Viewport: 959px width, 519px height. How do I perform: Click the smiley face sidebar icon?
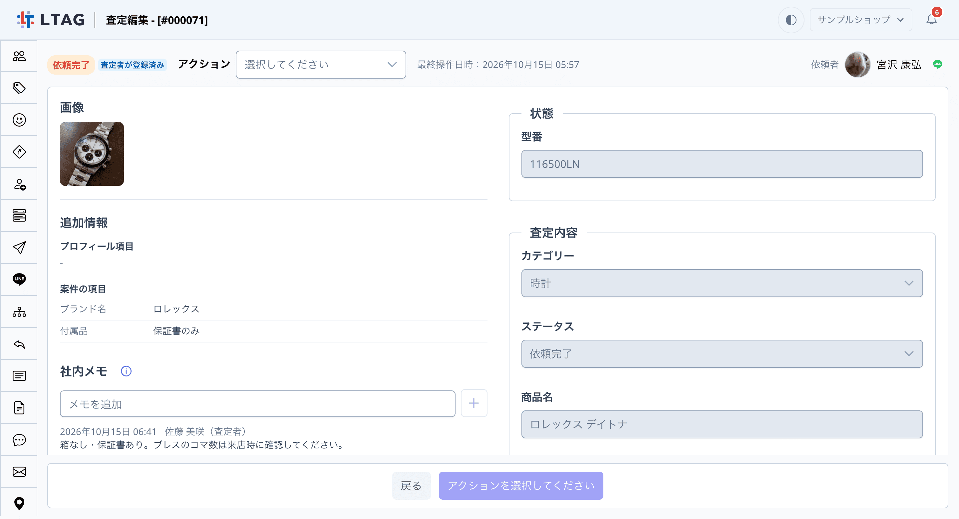point(19,120)
